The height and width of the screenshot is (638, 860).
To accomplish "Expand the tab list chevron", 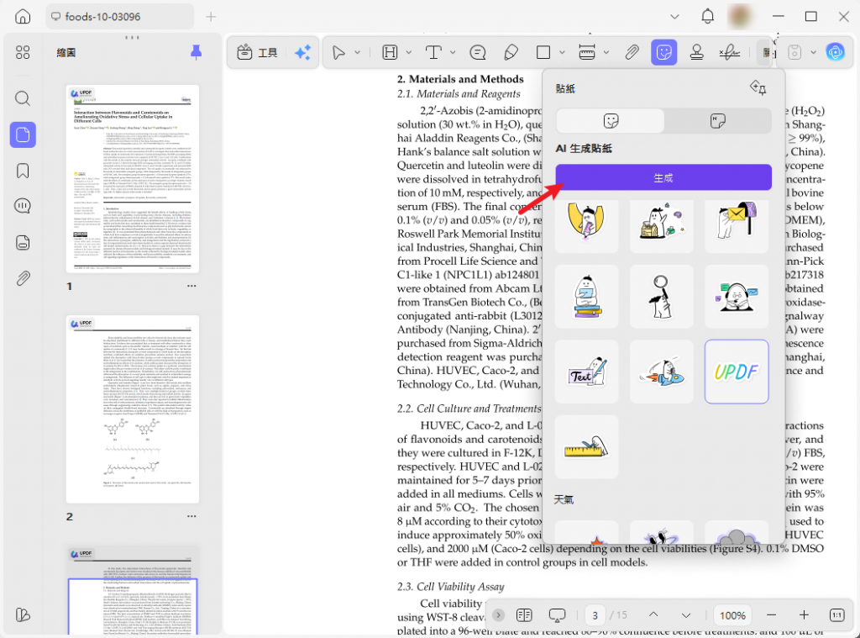I will 674,17.
